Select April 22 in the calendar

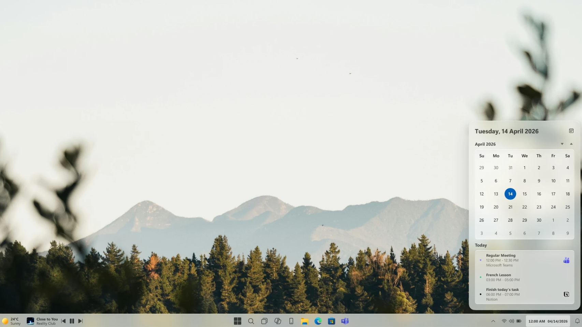524,207
